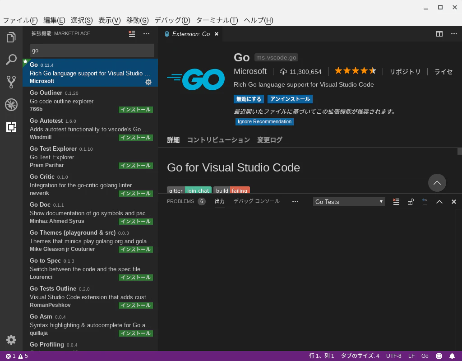Install Go Asm extension
Screen dimensions: 462x361
click(136, 333)
